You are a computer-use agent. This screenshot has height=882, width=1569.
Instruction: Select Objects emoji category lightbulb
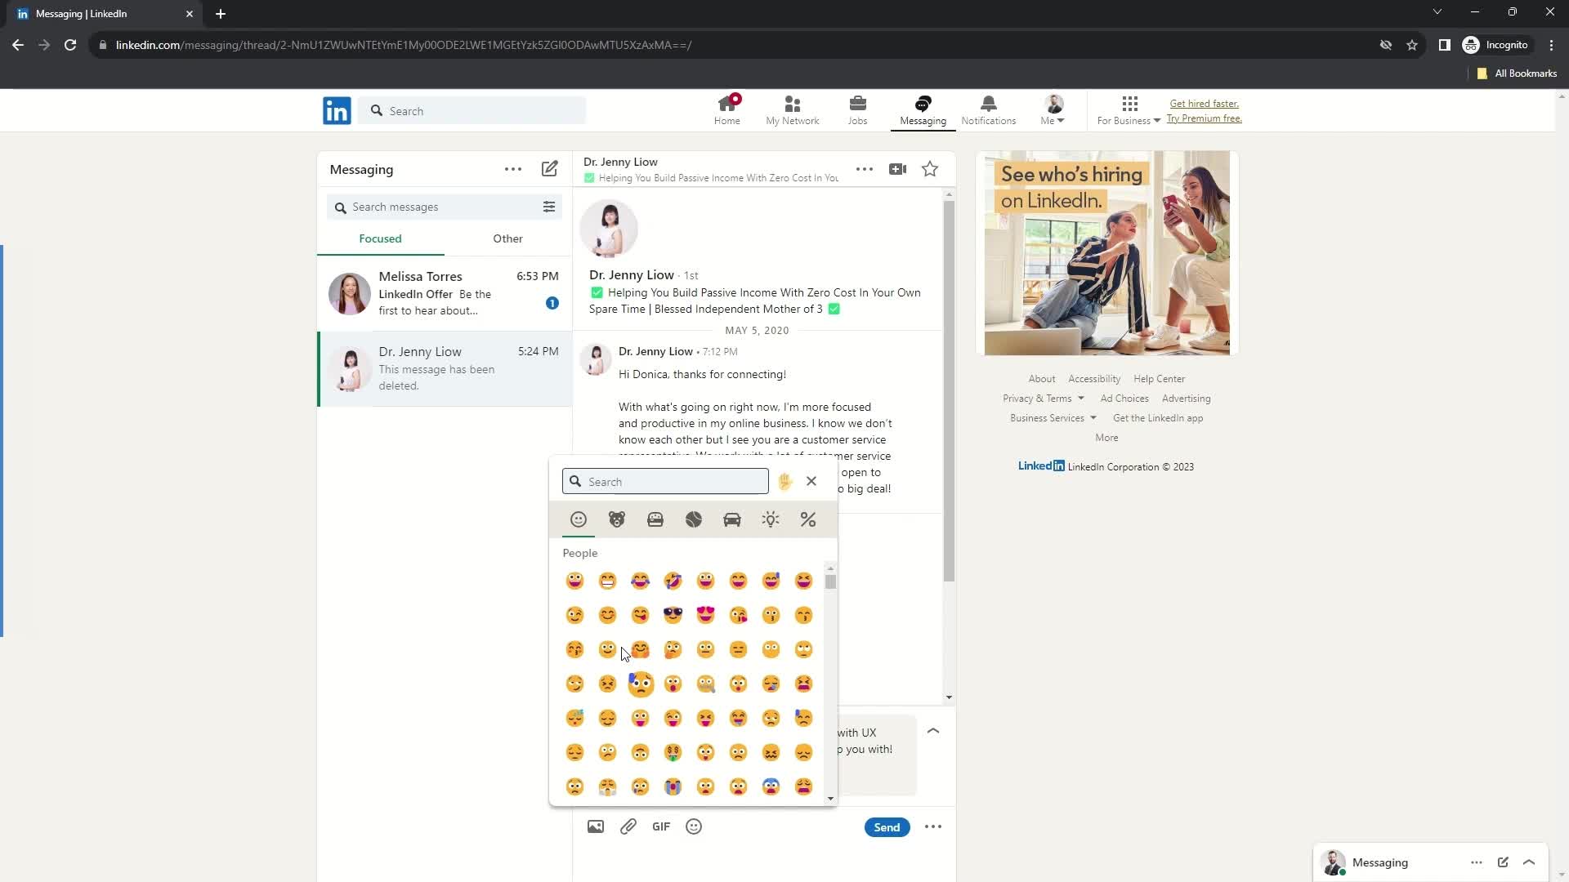771,519
